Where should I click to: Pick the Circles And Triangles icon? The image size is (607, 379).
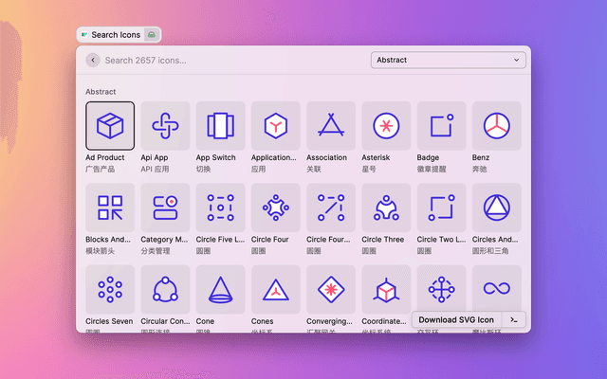[496, 208]
